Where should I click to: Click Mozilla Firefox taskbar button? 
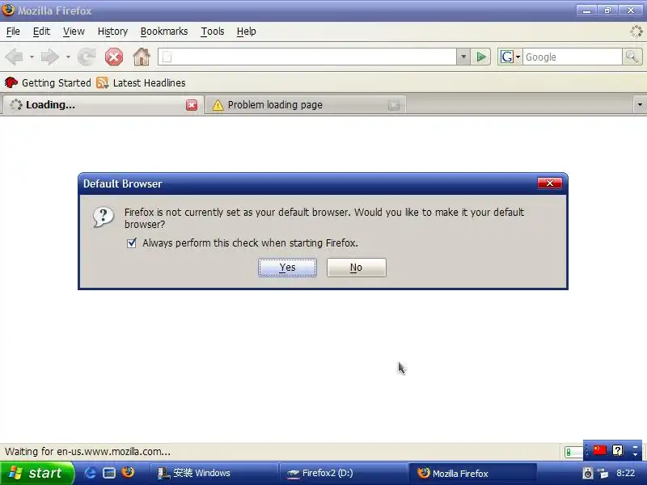point(473,473)
